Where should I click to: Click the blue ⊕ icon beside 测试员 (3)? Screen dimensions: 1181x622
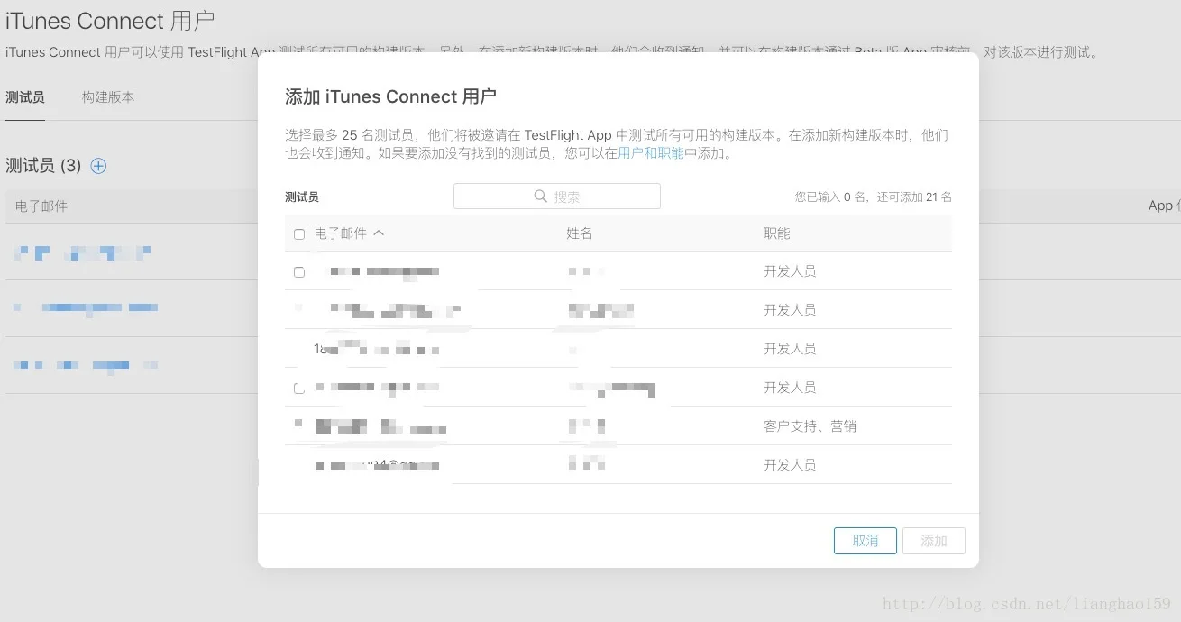tap(97, 166)
